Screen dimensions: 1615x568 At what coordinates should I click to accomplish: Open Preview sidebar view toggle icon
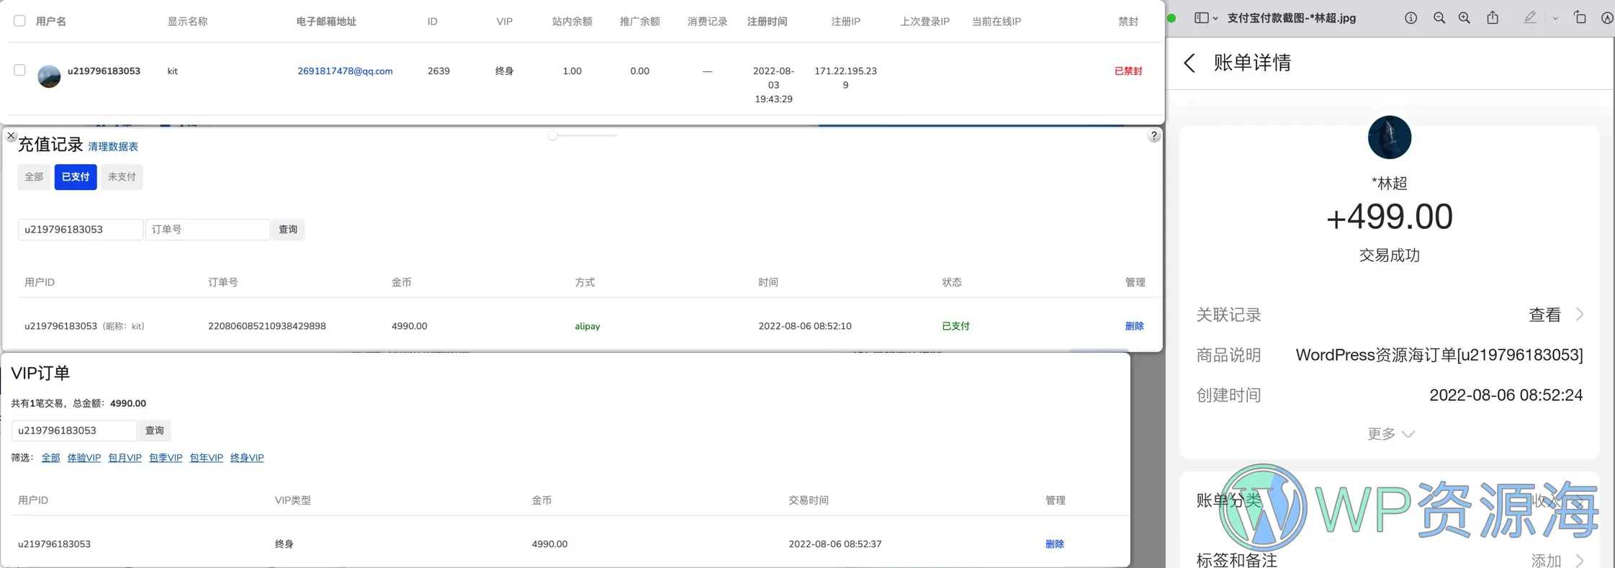(1201, 18)
